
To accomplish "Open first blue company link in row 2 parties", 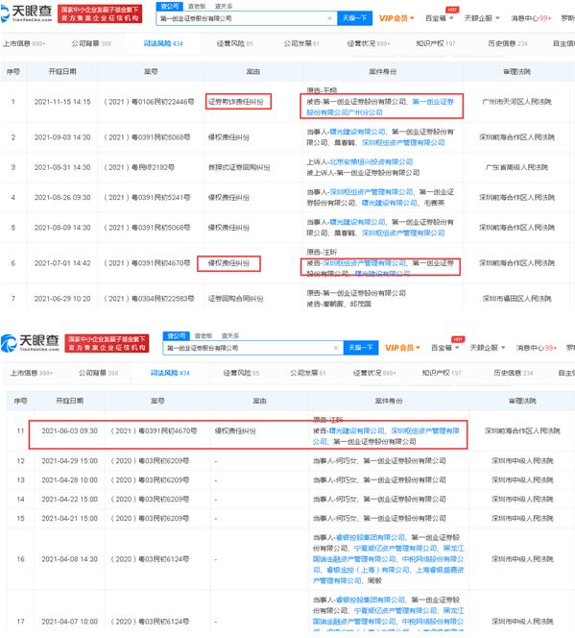I will pyautogui.click(x=358, y=132).
